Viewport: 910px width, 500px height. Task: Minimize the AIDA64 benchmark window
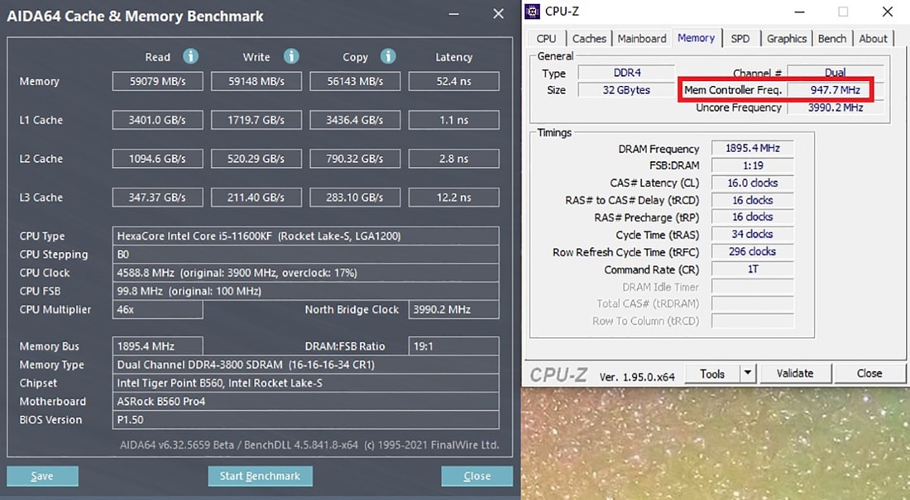(454, 14)
